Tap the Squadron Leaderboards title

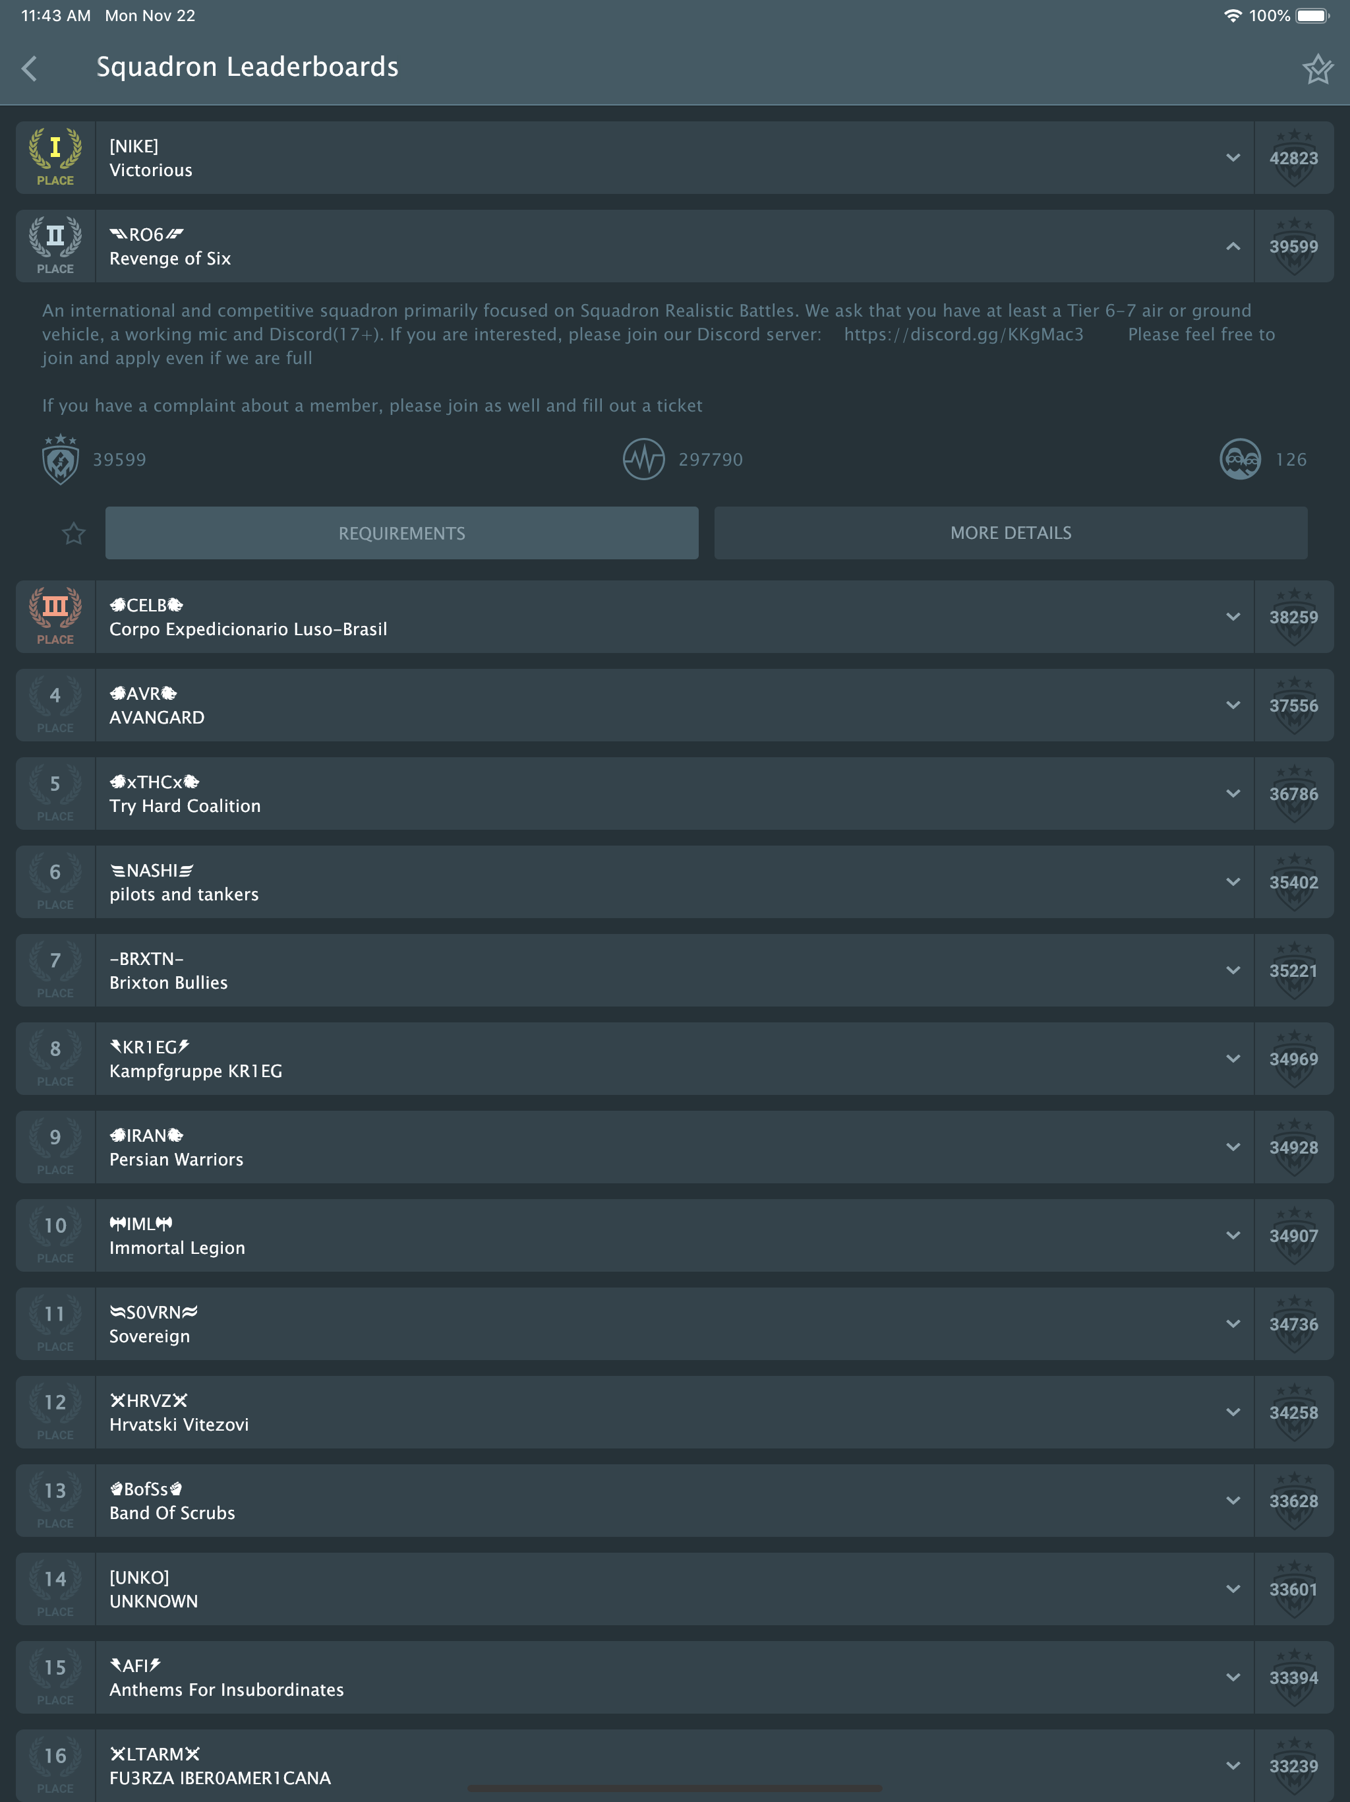(248, 67)
